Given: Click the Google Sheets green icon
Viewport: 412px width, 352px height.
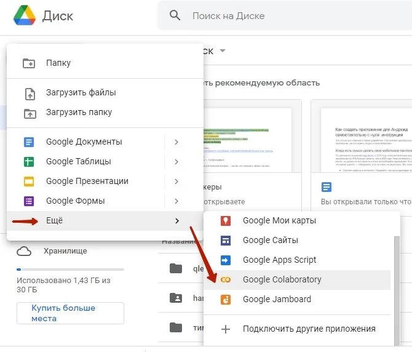Looking at the screenshot, I should [29, 162].
